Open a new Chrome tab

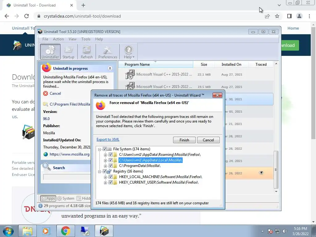83,5
